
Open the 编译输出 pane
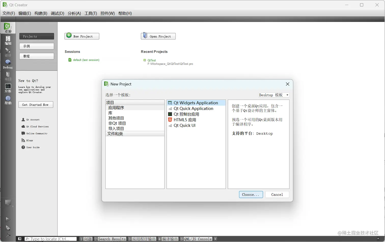168,239
